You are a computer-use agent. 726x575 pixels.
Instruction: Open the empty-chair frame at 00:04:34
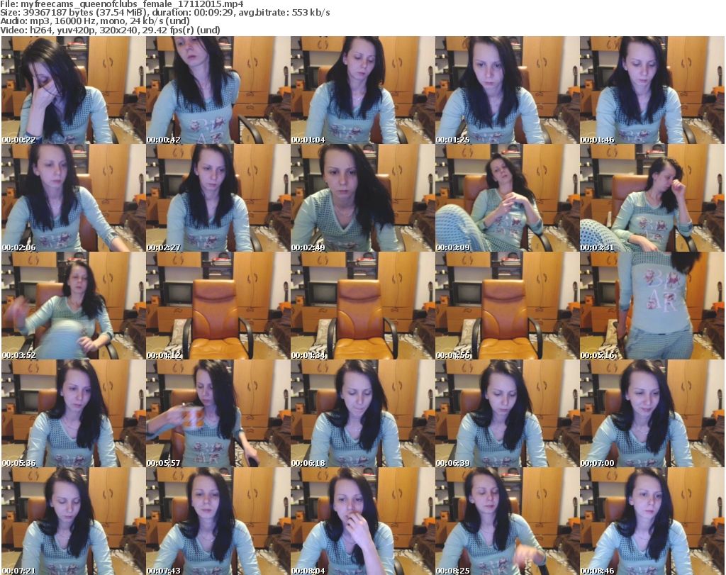[x=363, y=306]
